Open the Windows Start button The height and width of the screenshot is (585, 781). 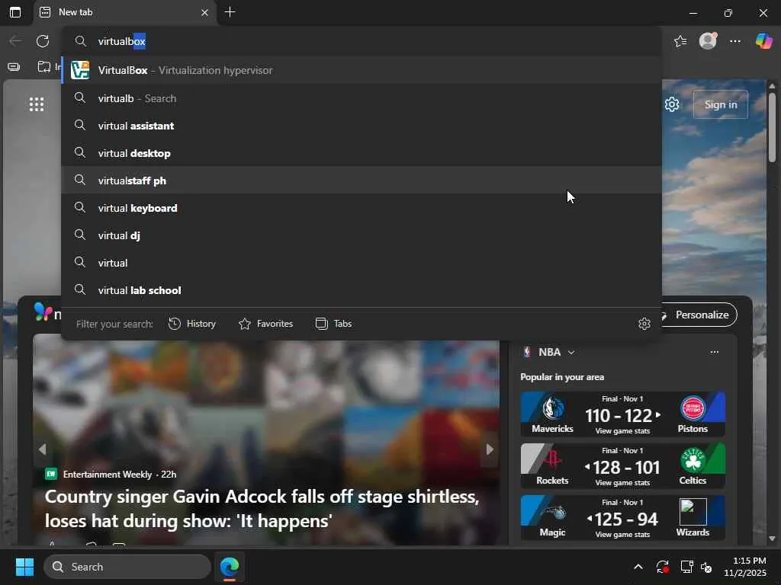click(x=24, y=567)
